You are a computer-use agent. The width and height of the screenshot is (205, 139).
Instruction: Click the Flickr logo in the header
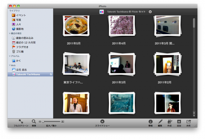click(x=102, y=12)
